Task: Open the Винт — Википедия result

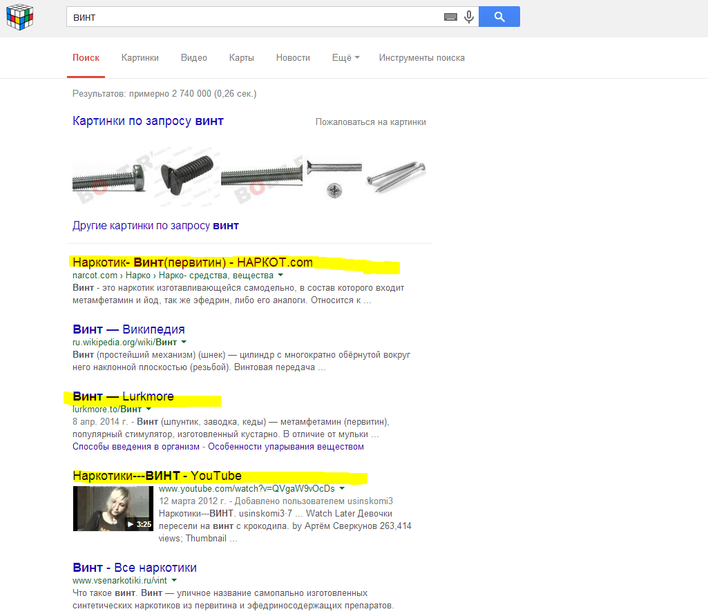Action: pyautogui.click(x=128, y=329)
